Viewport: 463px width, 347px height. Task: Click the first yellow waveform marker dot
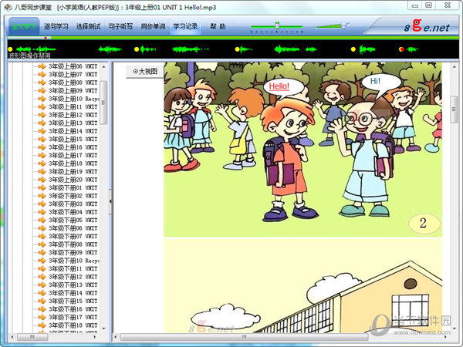pos(10,49)
